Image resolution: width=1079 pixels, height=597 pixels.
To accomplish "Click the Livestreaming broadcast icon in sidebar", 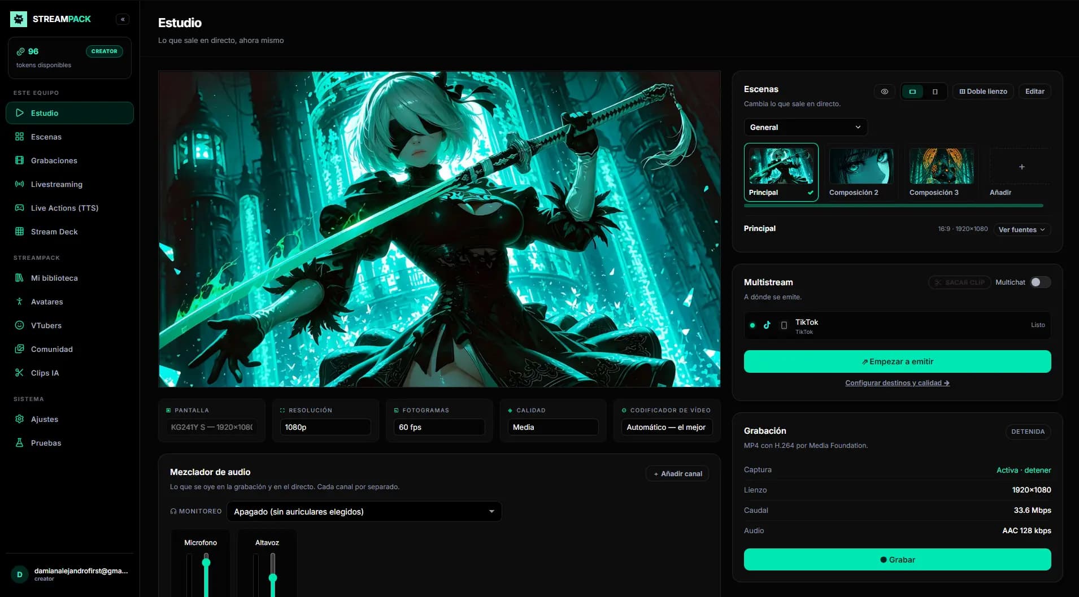I will (20, 184).
